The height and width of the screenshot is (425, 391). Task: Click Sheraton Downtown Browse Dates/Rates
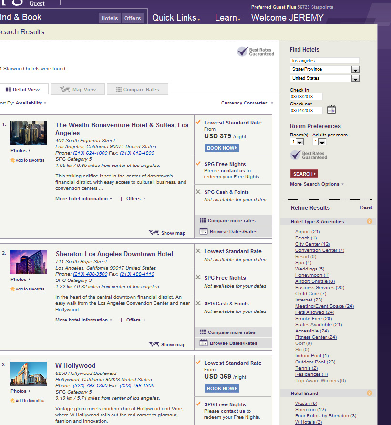click(233, 343)
